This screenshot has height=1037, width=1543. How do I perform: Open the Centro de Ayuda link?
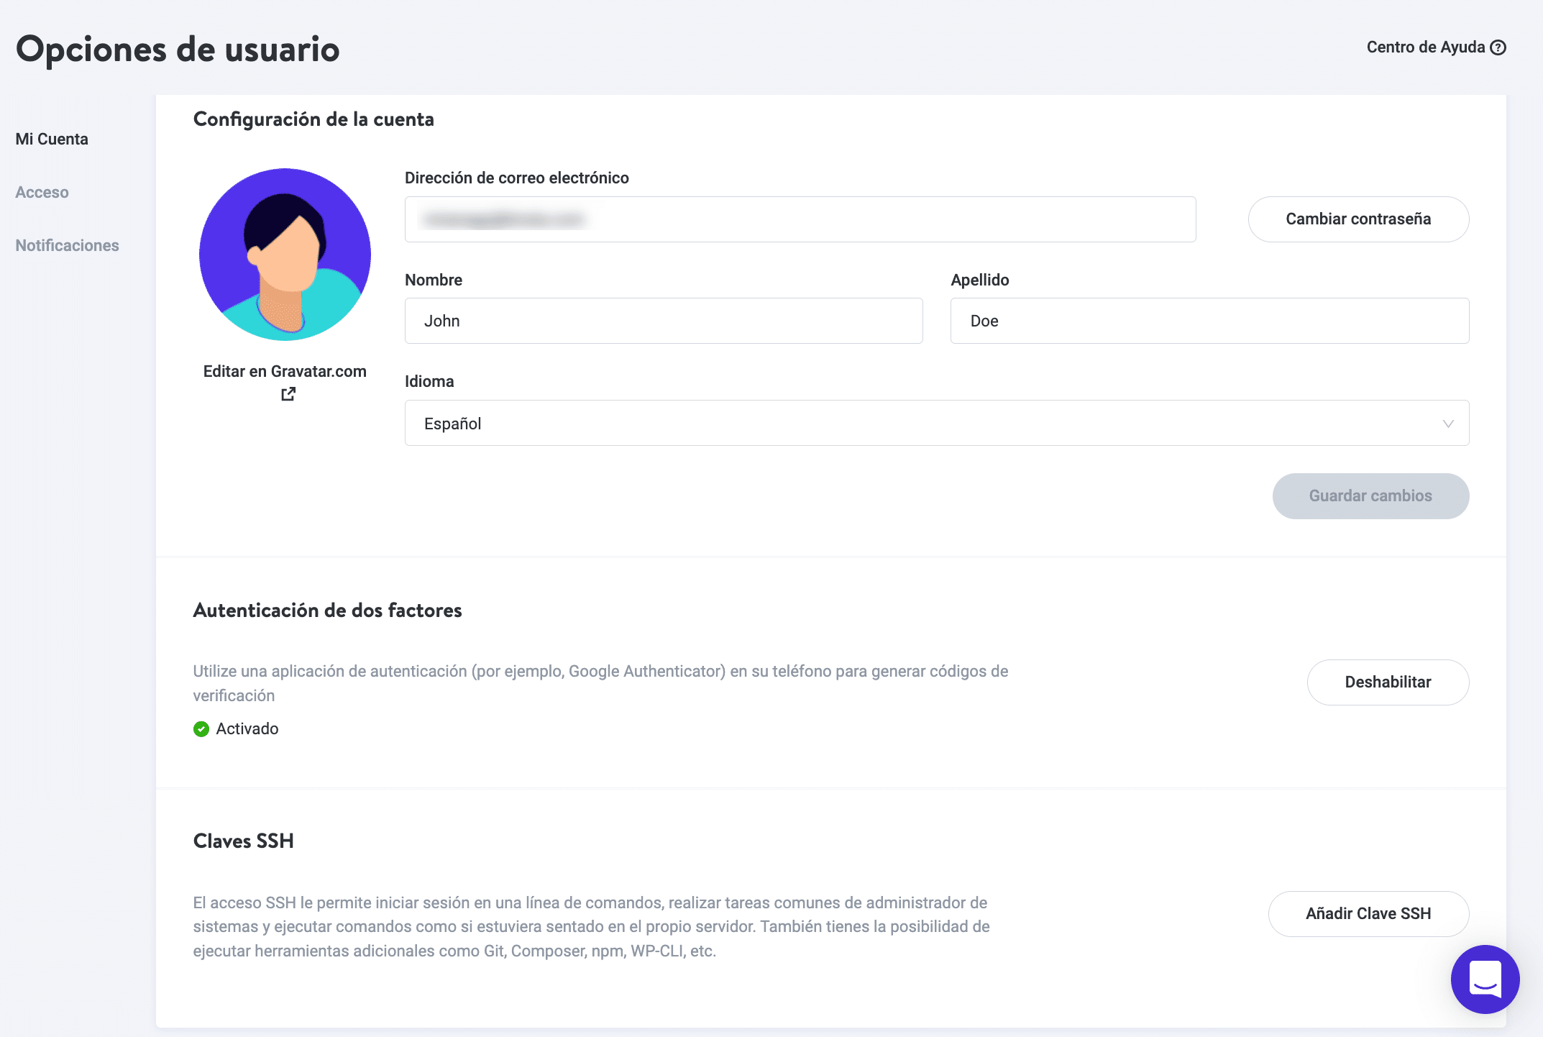click(1425, 47)
